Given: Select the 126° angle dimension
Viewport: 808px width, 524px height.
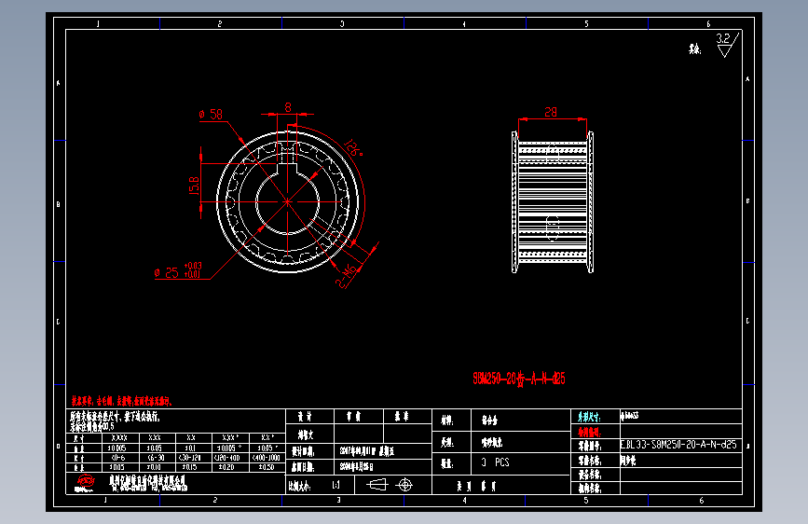Looking at the screenshot, I should click(353, 148).
